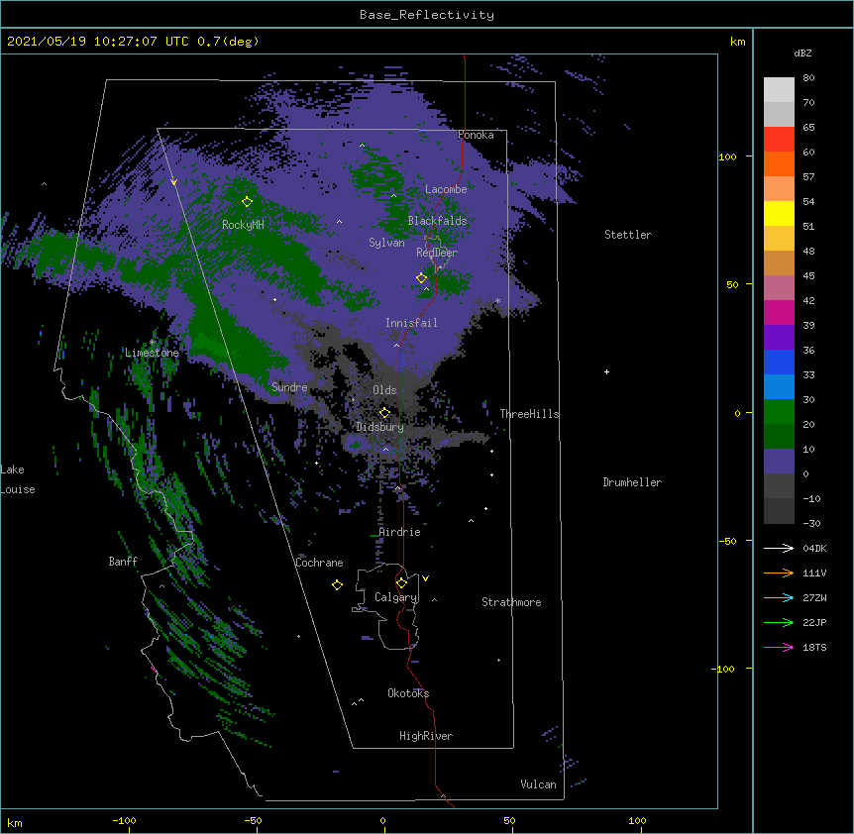
Task: Click the Vulcan label
Action: point(538,784)
